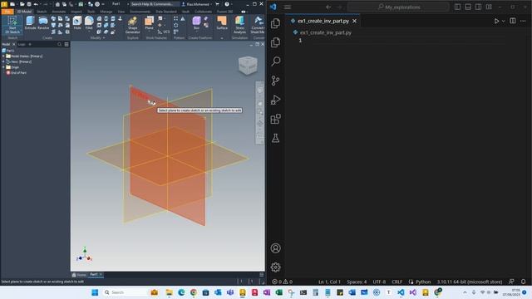
Task: Select the Python interpreter 3.10.11 status
Action: [x=469, y=282]
